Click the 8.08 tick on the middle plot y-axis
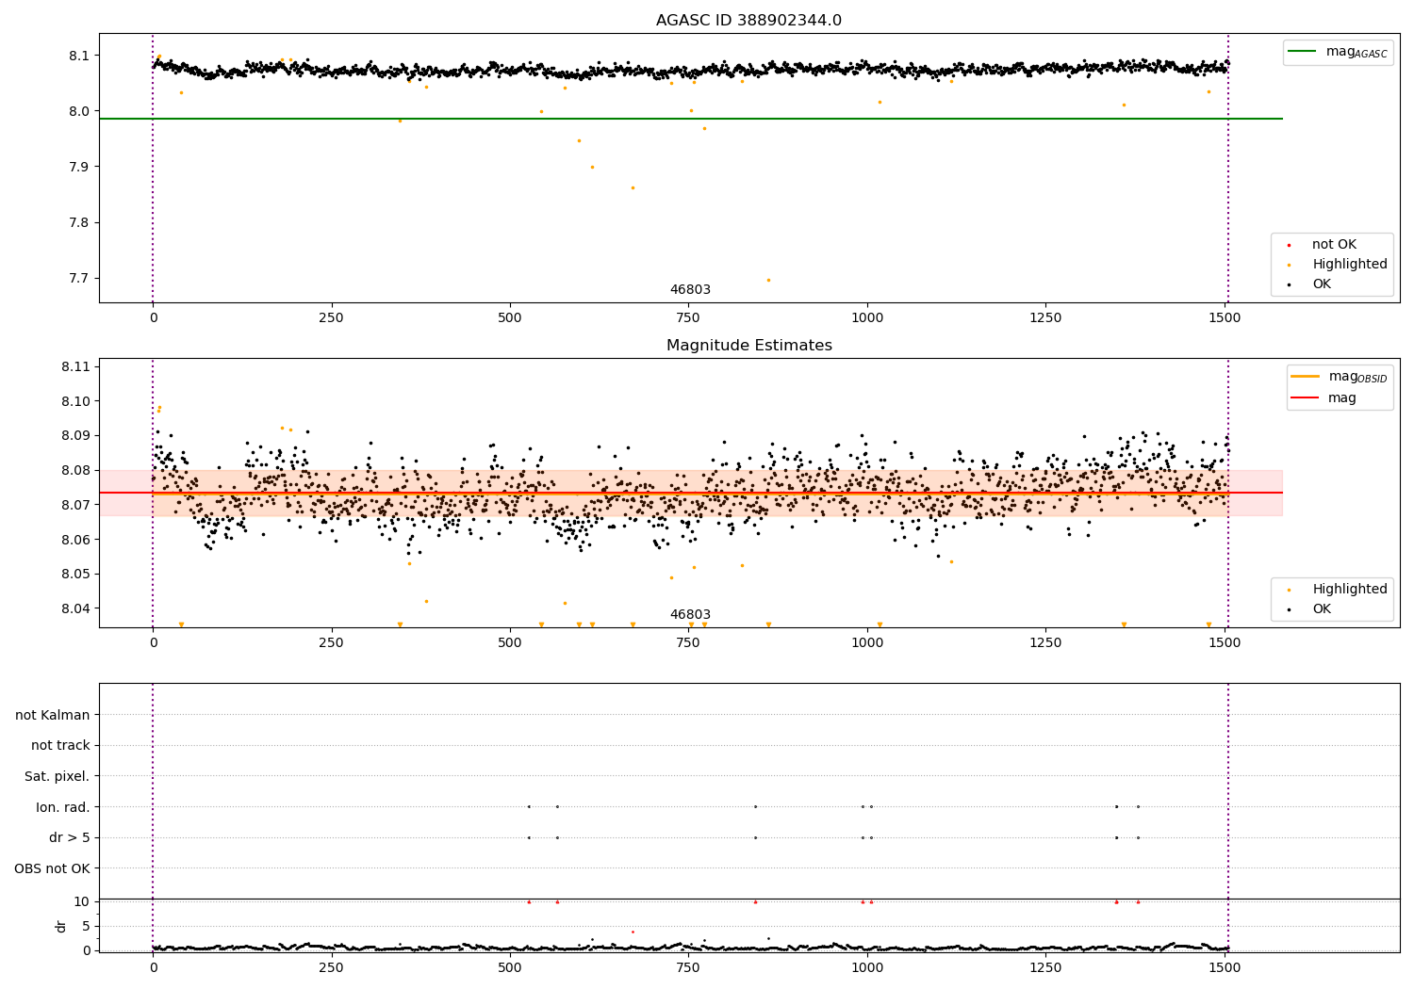1414x989 pixels. [x=75, y=470]
